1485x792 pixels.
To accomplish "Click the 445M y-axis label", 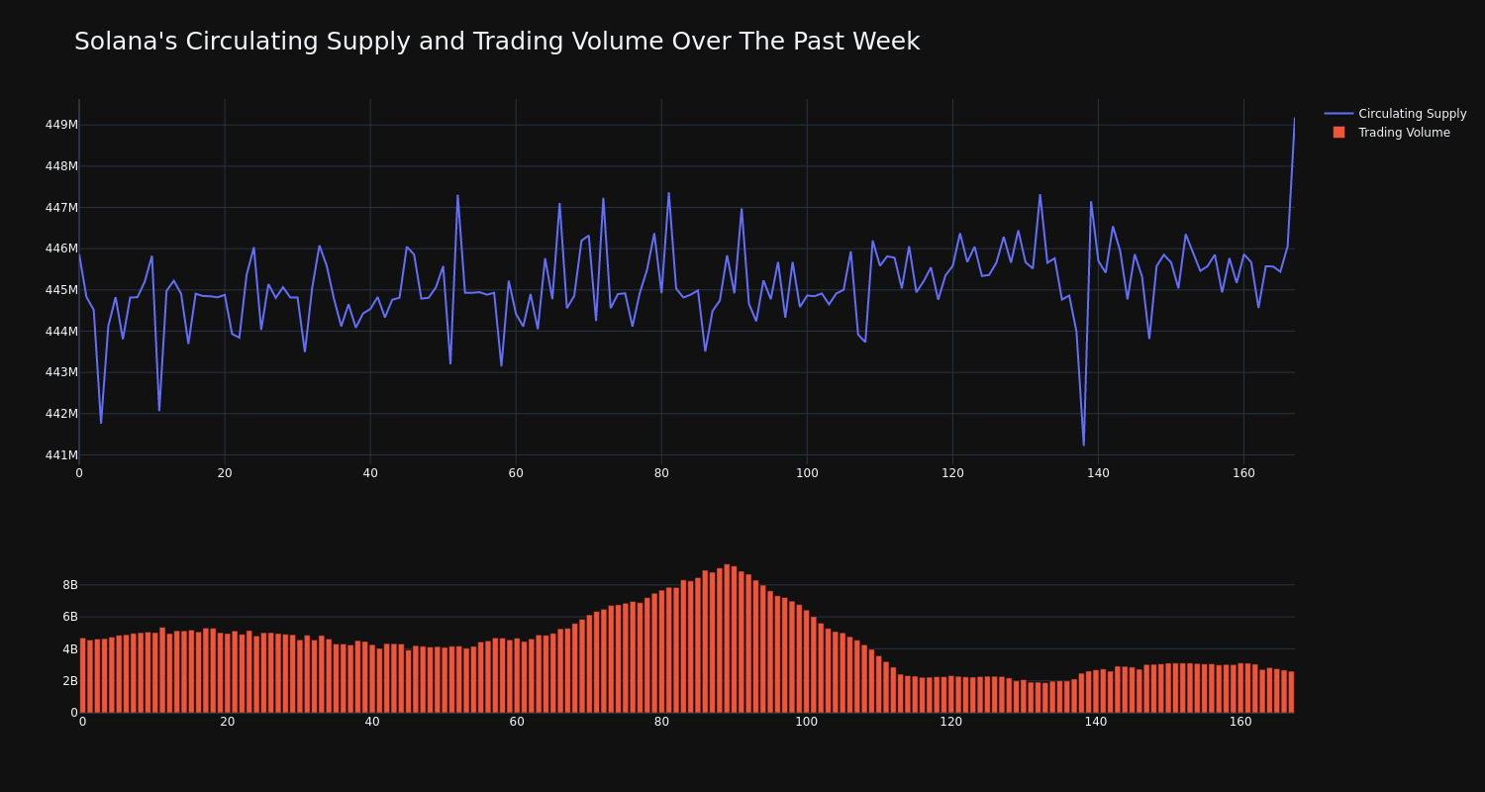I will pos(60,290).
